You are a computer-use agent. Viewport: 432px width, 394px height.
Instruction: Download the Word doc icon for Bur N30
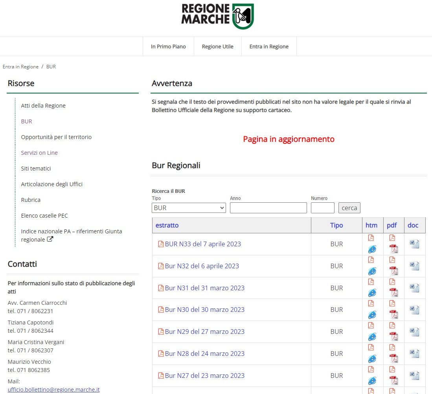(x=414, y=310)
